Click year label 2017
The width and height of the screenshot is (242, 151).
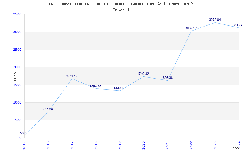coord(72,145)
